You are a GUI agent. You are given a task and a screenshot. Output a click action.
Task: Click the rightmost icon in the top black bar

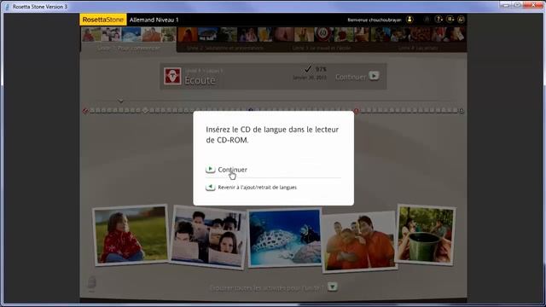click(461, 20)
